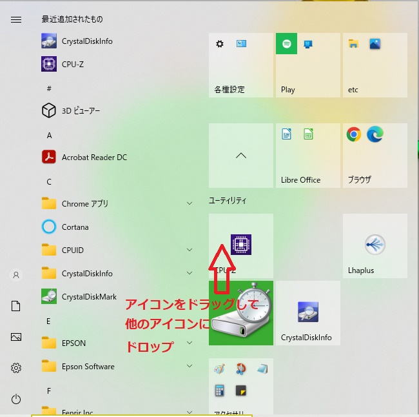Click the letter C section header
This screenshot has width=419, height=417.
(49, 182)
